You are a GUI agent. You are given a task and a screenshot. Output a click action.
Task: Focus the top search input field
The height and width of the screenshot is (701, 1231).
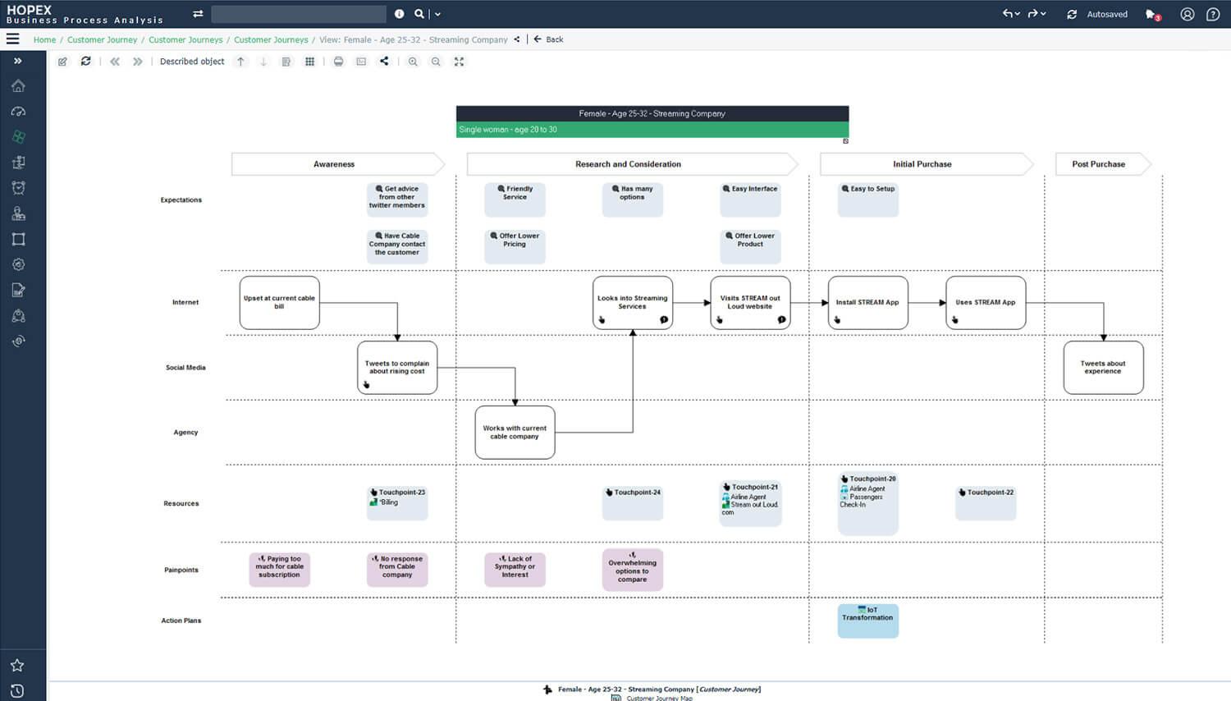click(x=299, y=14)
